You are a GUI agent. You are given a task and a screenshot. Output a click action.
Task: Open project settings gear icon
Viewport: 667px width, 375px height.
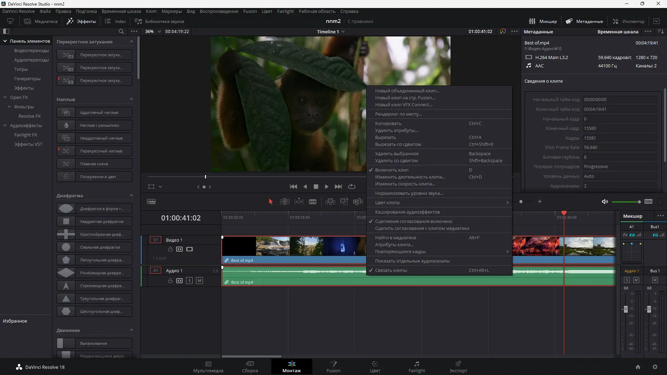[x=655, y=367]
